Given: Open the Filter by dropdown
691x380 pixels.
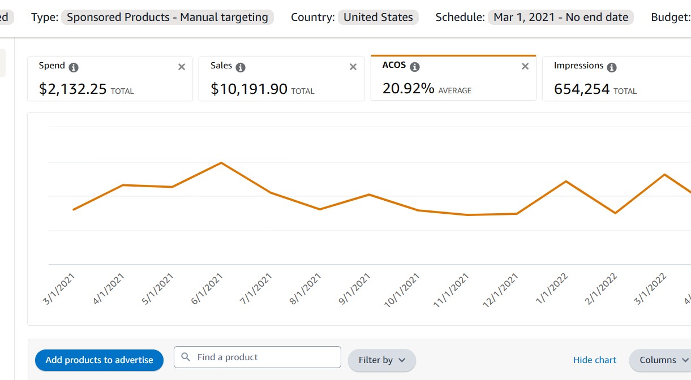Looking at the screenshot, I should pos(381,360).
